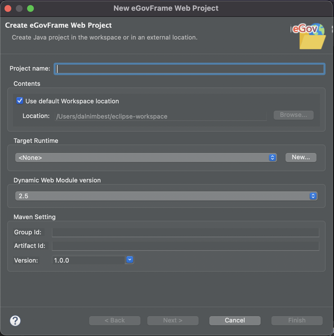This screenshot has width=334, height=336.
Task: Click the Contents group label
Action: (x=27, y=84)
